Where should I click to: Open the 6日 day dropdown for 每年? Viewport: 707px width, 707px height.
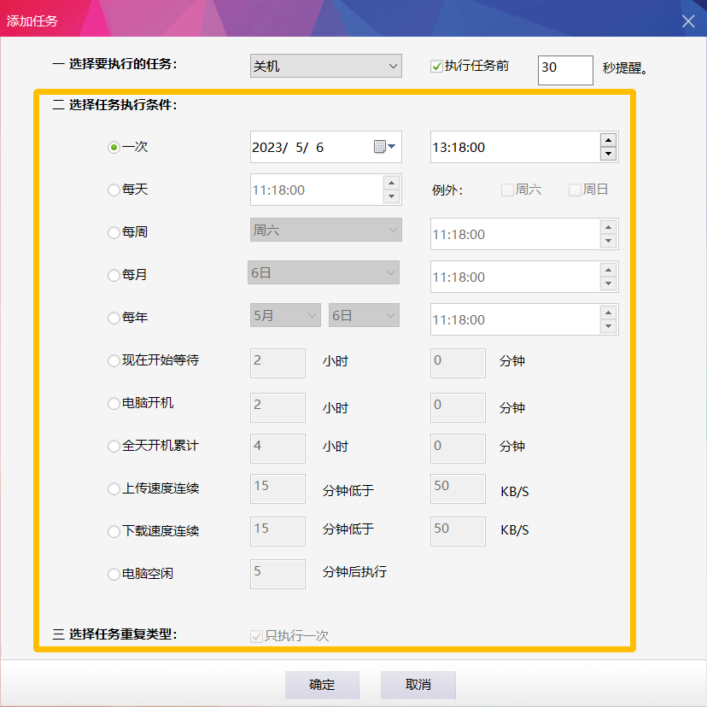point(364,315)
